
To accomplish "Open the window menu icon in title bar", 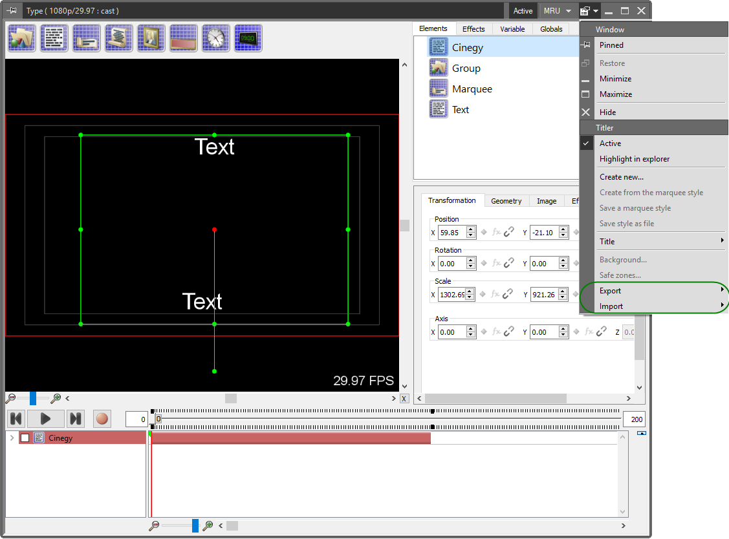I will [589, 11].
